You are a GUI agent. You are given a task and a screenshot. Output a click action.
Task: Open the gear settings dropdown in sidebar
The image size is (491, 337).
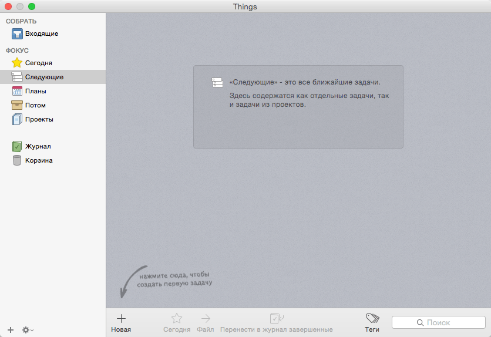point(28,330)
